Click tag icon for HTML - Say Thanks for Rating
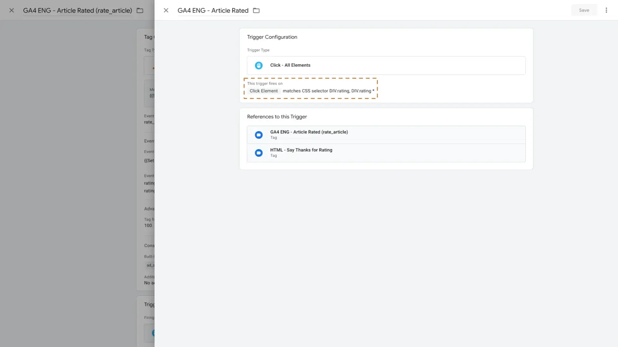 258,153
